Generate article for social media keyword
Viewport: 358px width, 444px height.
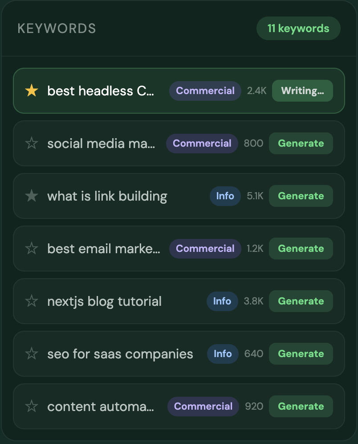301,144
